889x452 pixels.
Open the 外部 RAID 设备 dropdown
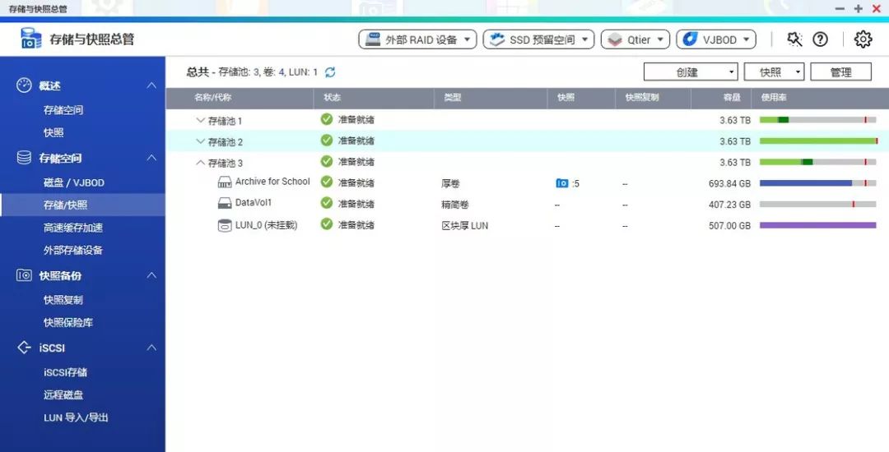(418, 39)
